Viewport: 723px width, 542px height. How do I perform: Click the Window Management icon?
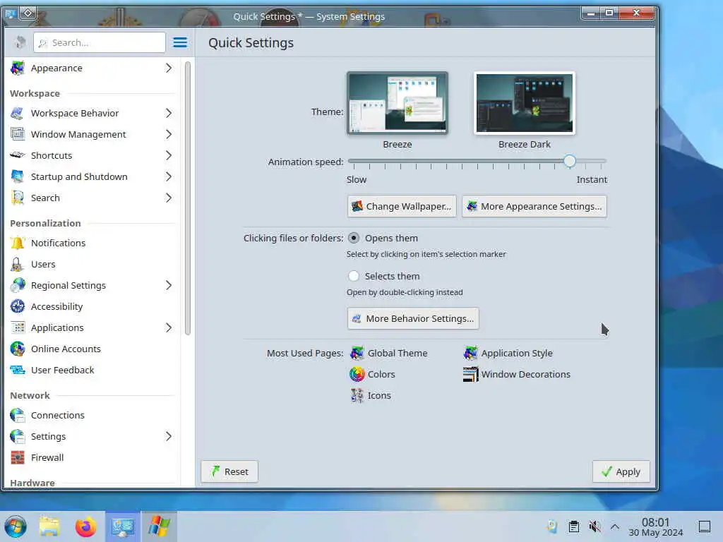pos(18,134)
